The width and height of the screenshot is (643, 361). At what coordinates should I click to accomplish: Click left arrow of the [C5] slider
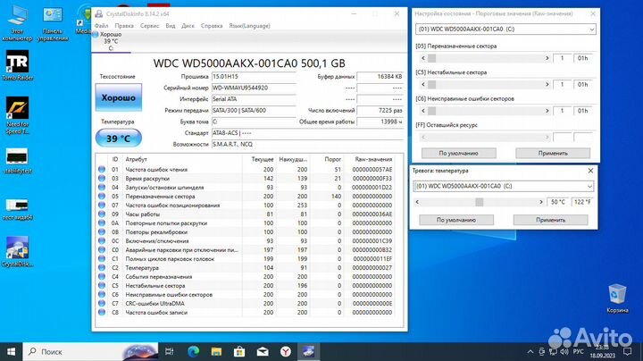[x=423, y=85]
